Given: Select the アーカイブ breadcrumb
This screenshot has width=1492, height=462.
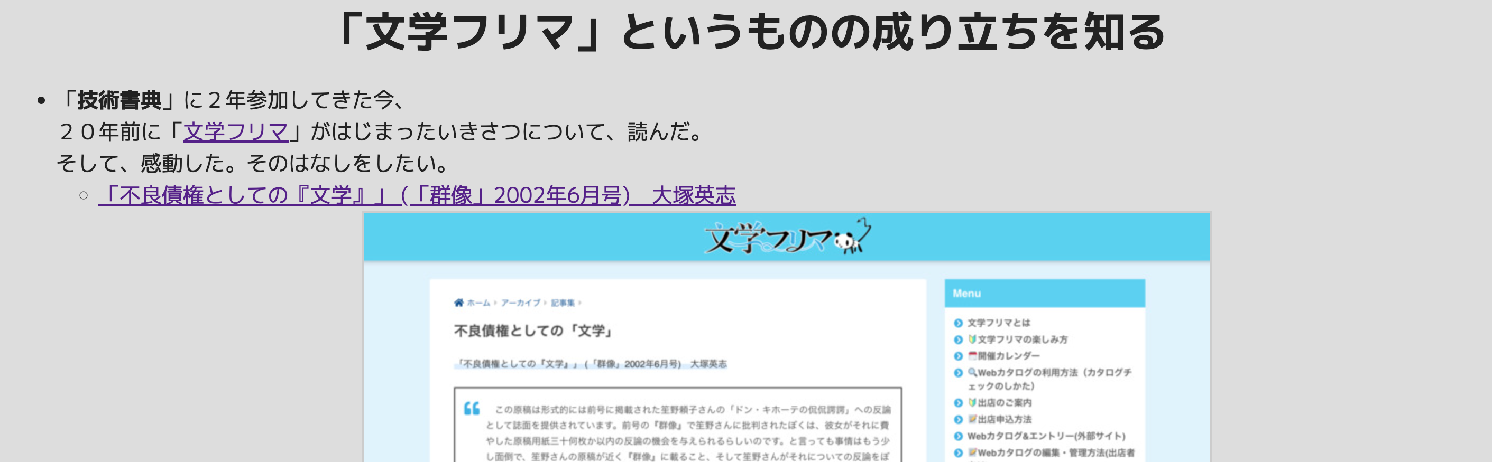Looking at the screenshot, I should pos(520,303).
